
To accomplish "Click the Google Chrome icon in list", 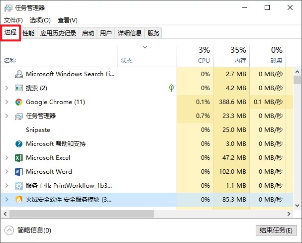I will click(x=19, y=102).
